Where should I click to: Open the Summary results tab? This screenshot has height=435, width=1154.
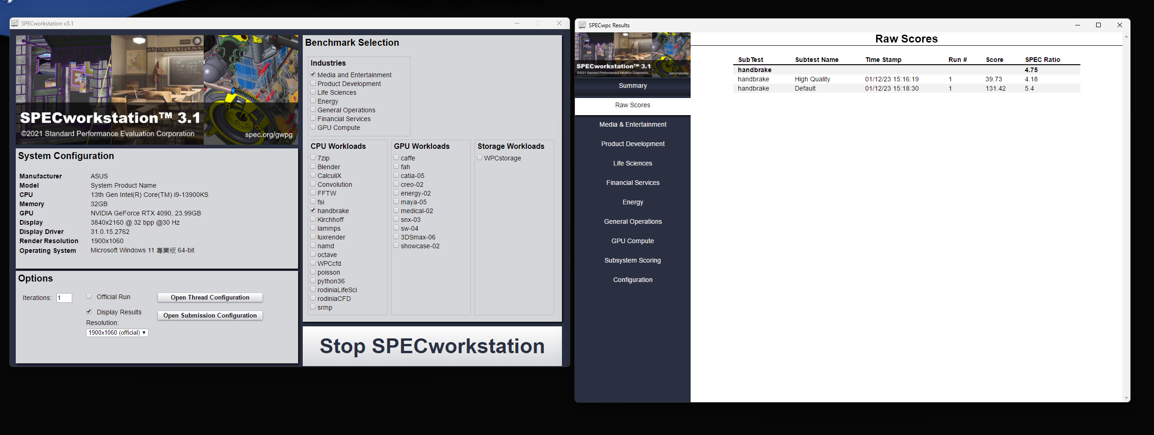(x=633, y=86)
